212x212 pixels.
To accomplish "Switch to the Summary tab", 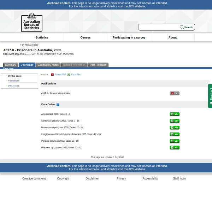I will [x=10, y=65].
